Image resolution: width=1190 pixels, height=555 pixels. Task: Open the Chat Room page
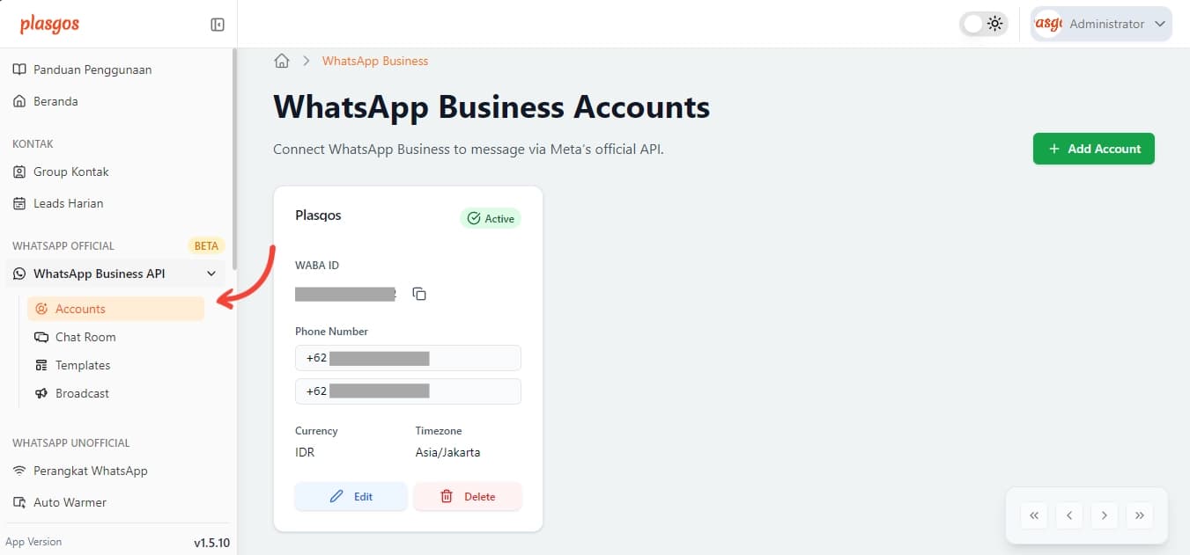tap(85, 337)
